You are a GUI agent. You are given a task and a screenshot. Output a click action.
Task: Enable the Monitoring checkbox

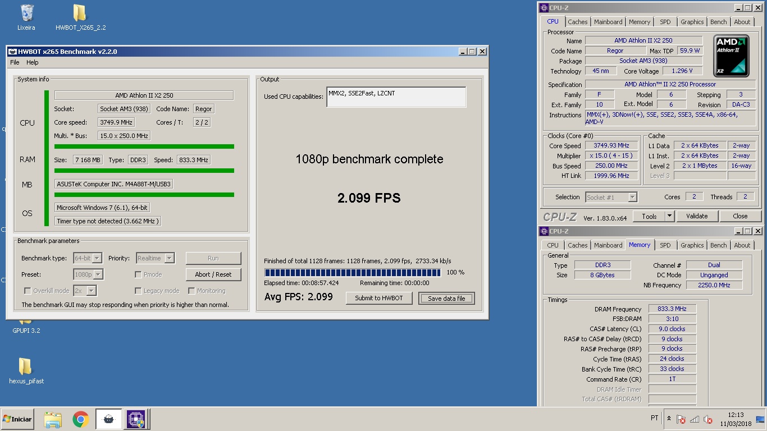click(191, 291)
